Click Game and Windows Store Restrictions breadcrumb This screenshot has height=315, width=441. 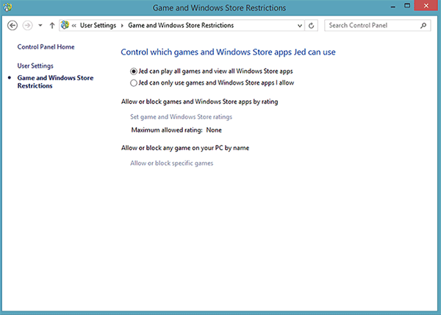[181, 25]
